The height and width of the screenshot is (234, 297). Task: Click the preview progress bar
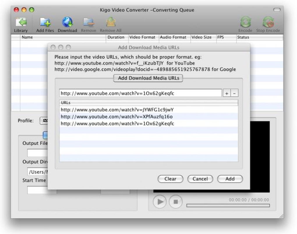pos(228,205)
